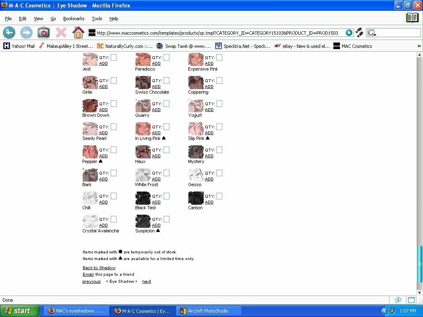Switch to MAC's eyeshadows taskbar window
This screenshot has height=317, width=423.
click(76, 311)
